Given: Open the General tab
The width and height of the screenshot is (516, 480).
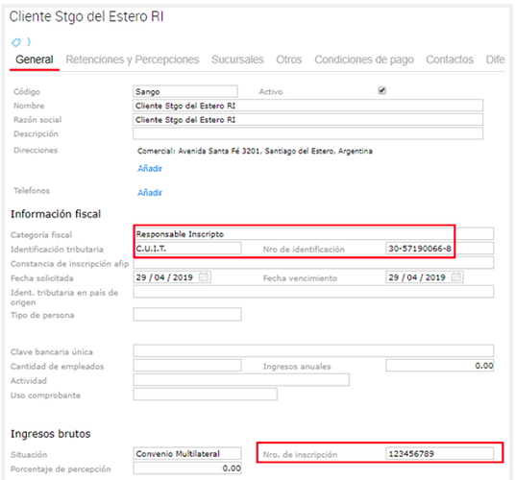Looking at the screenshot, I should 35,60.
